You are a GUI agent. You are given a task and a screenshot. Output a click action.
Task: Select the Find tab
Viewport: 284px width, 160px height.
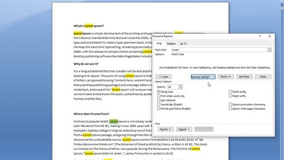[x=159, y=44]
